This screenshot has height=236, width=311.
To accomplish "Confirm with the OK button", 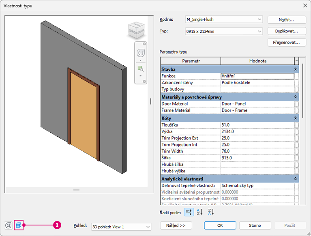I will pos(220,225).
